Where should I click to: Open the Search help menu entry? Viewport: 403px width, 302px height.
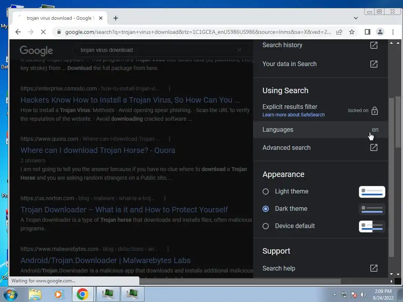[x=320, y=268]
